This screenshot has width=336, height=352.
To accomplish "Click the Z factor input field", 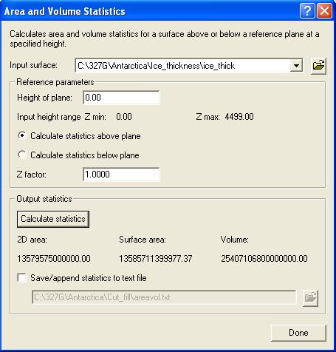I will 121,175.
